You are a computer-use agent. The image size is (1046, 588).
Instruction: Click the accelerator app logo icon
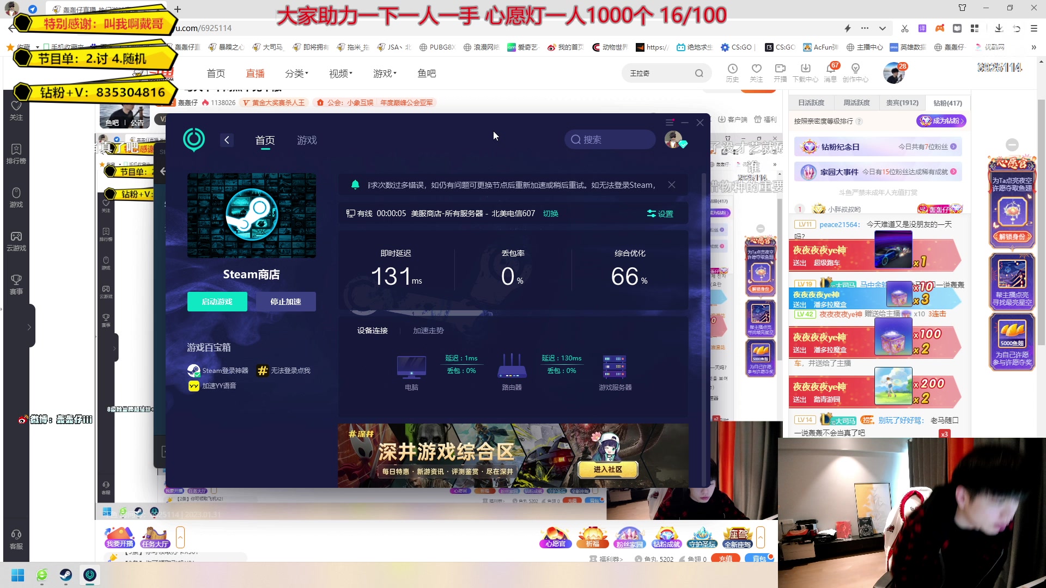click(x=194, y=140)
